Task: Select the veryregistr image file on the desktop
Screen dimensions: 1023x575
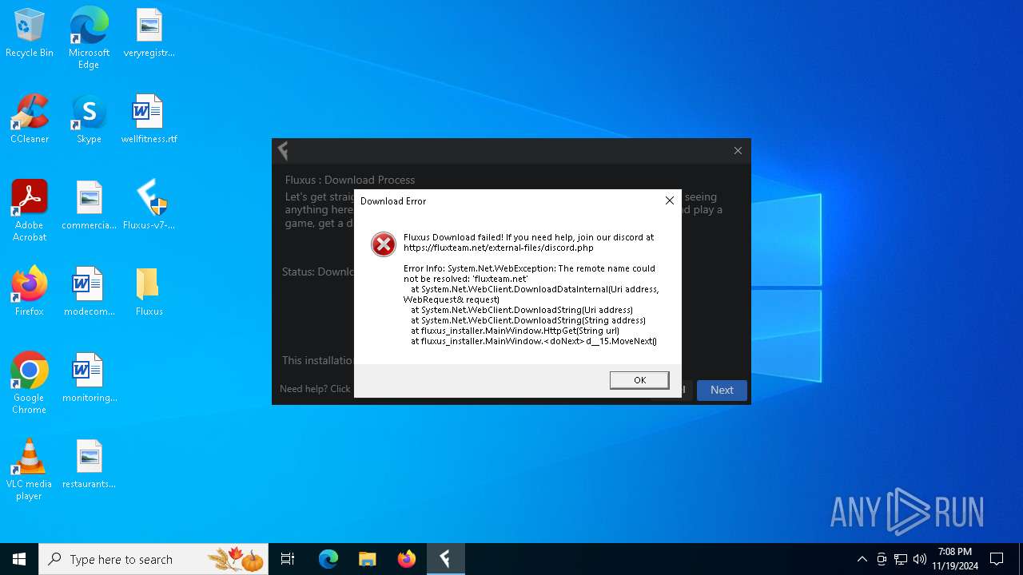Action: [149, 34]
